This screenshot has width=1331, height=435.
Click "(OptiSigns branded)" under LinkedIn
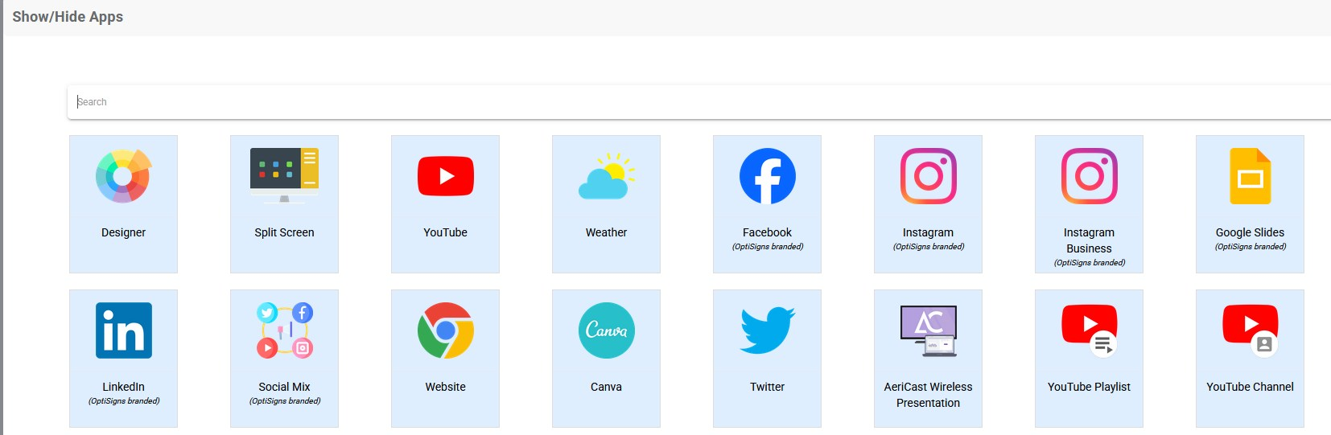123,401
